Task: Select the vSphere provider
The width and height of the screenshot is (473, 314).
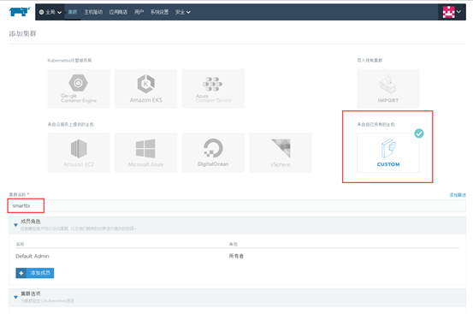Action: point(281,152)
